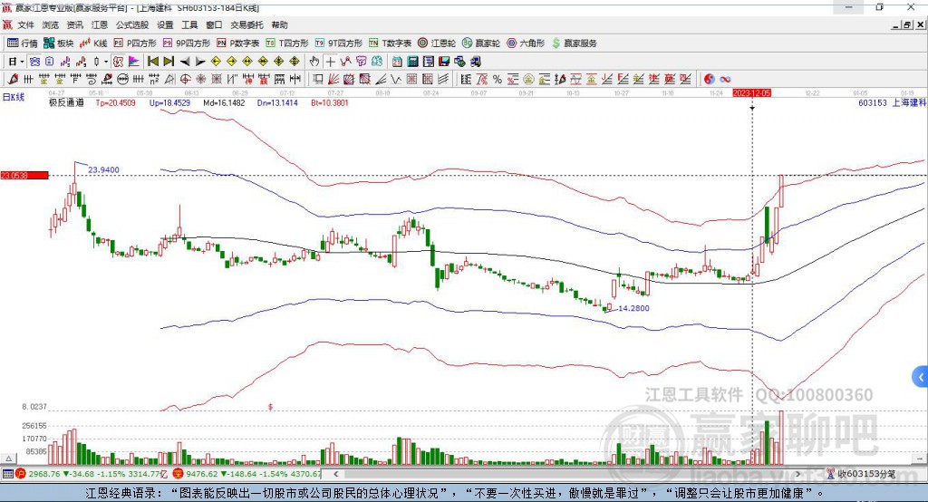Open 收603153分笔 tick data
The height and width of the screenshot is (502, 928).
point(862,474)
